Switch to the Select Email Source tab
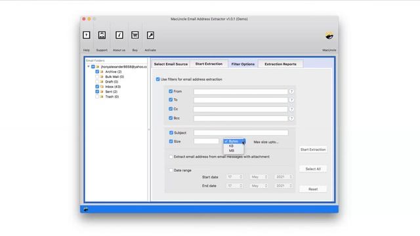The image size is (420, 236). [x=171, y=64]
